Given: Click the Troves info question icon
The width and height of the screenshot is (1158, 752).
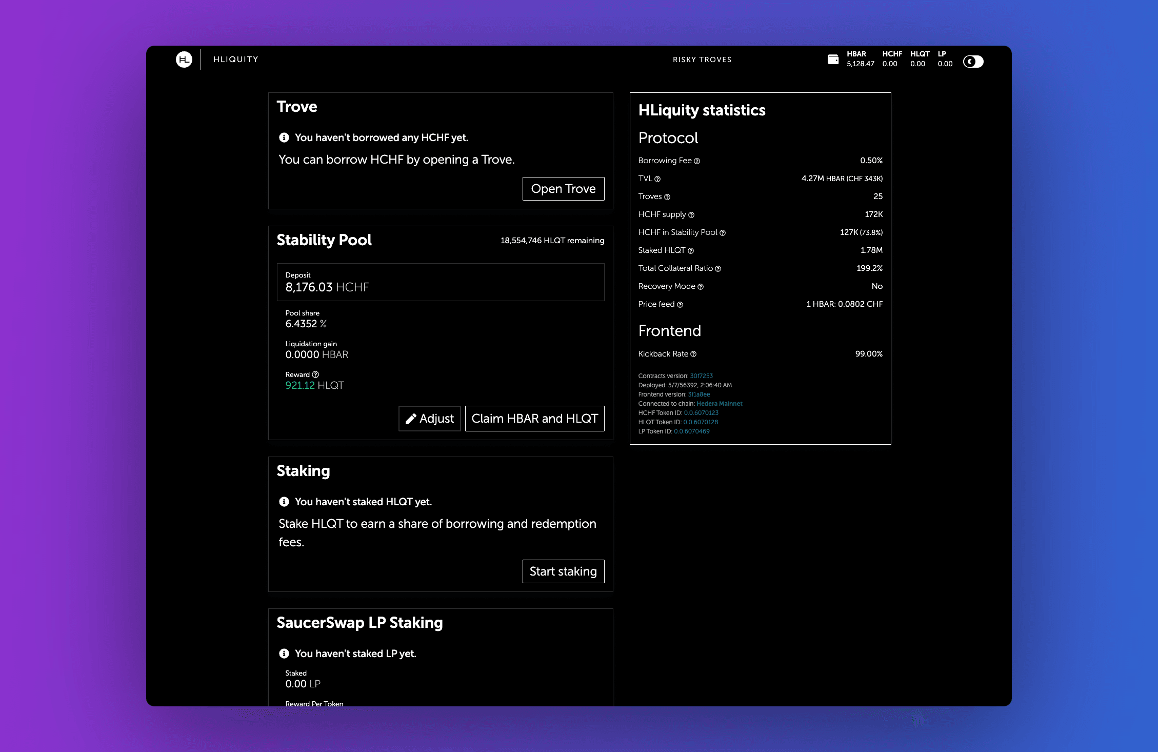Looking at the screenshot, I should (667, 197).
